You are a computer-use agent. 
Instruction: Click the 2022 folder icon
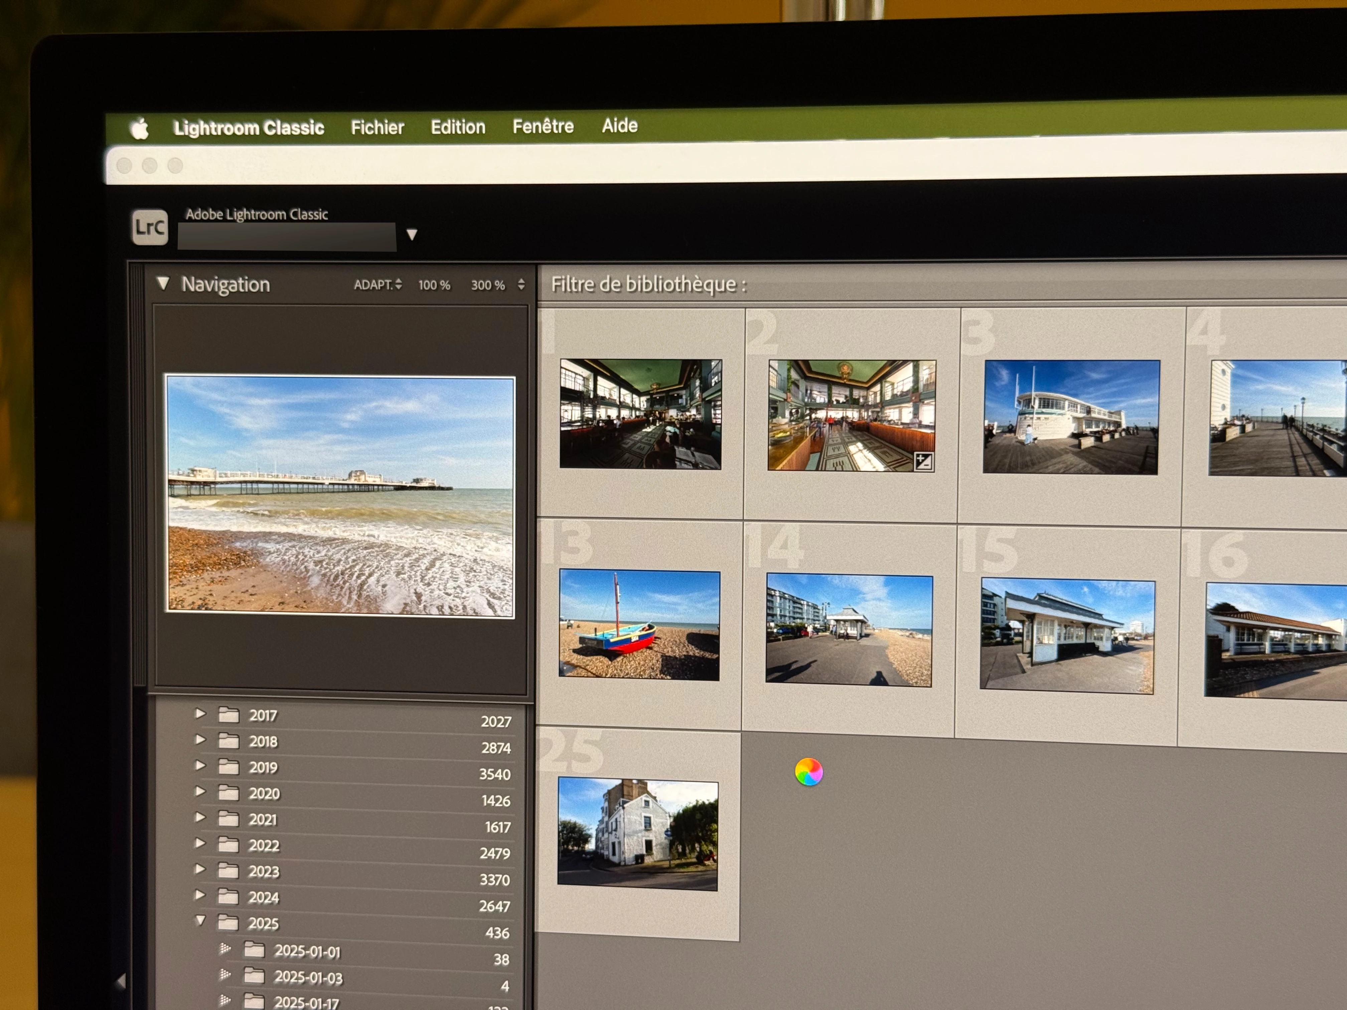pos(229,844)
